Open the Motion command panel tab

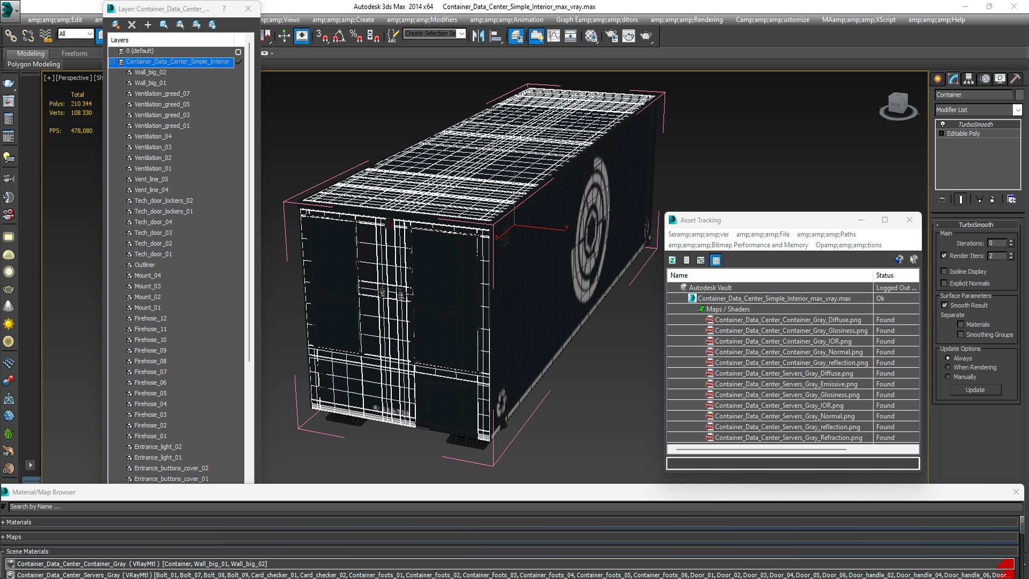(x=985, y=79)
